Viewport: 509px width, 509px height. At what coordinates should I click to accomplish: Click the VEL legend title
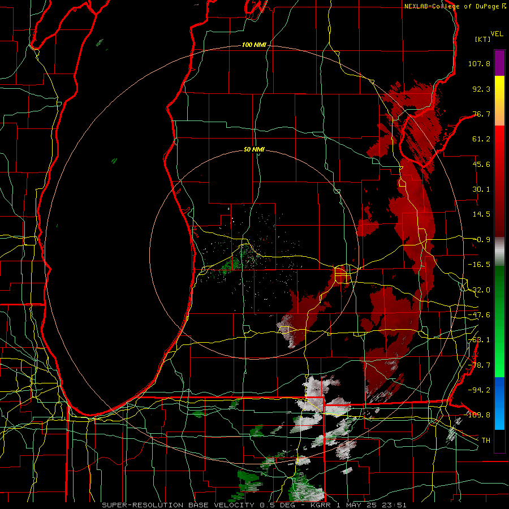[497, 34]
